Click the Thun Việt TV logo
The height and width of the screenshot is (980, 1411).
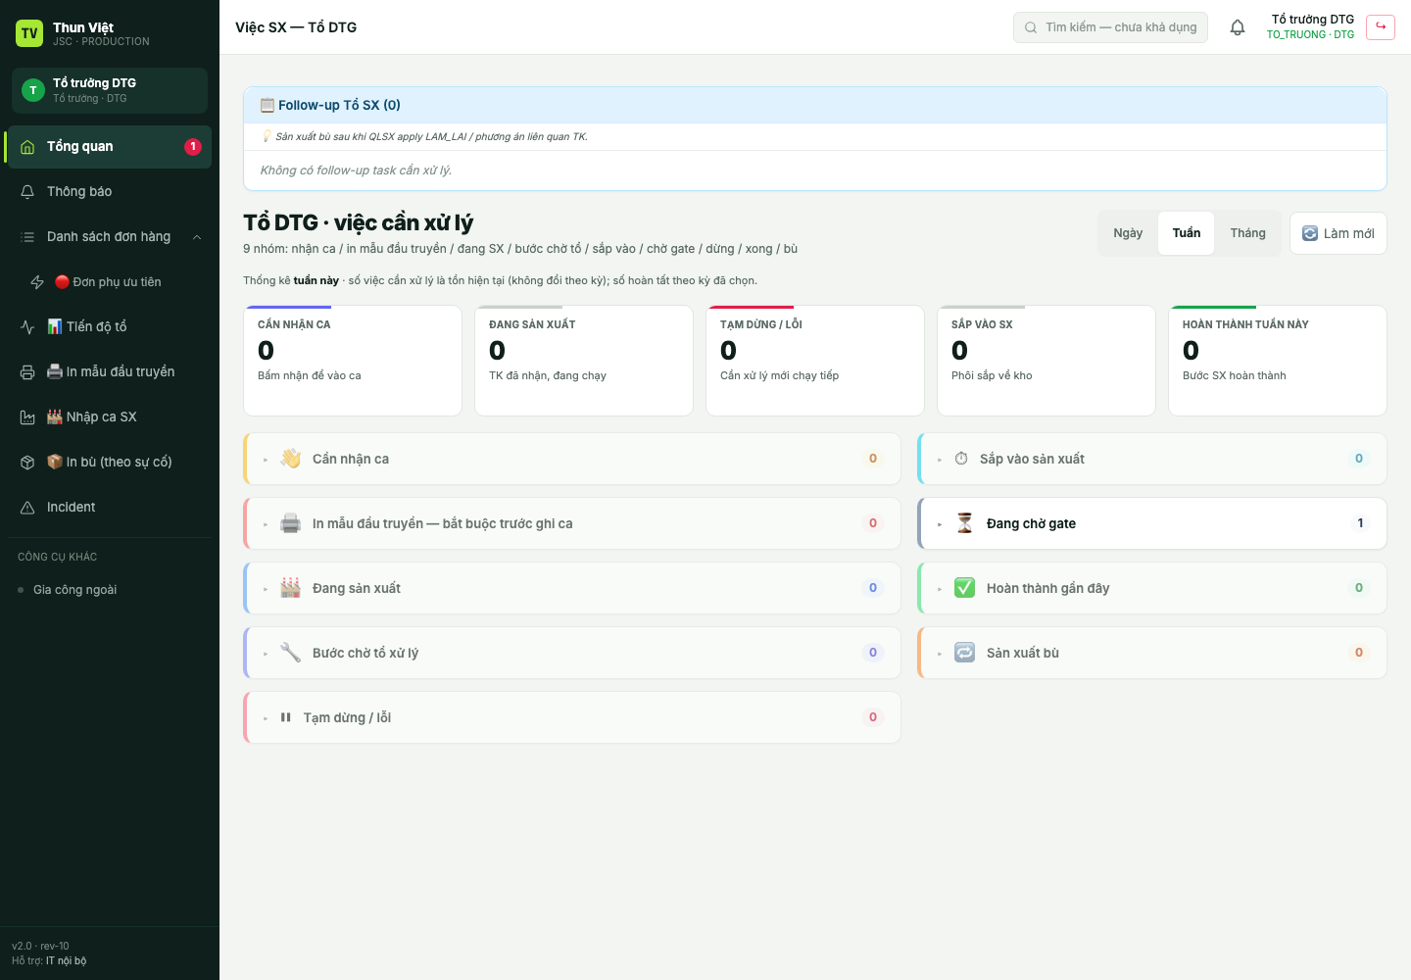[x=29, y=33]
